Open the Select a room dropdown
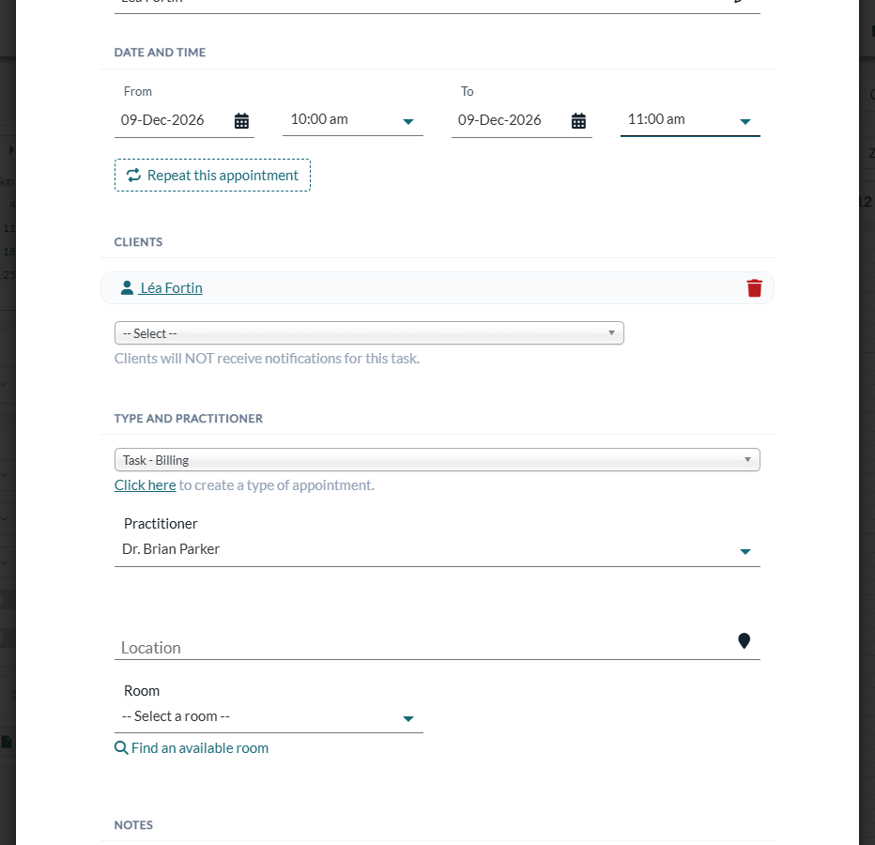This screenshot has height=845, width=875. tap(269, 717)
